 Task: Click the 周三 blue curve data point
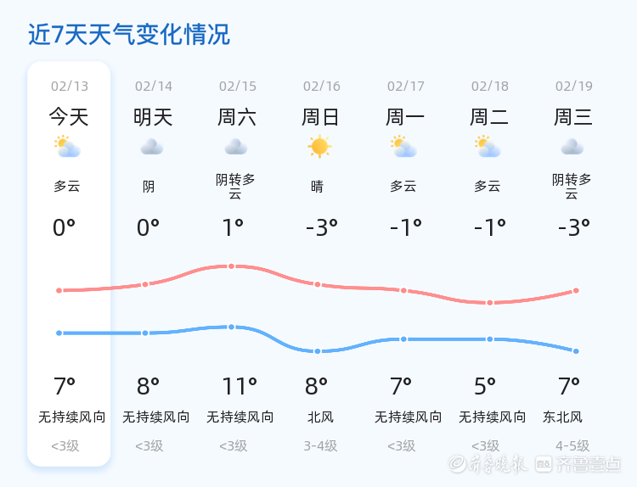576,351
